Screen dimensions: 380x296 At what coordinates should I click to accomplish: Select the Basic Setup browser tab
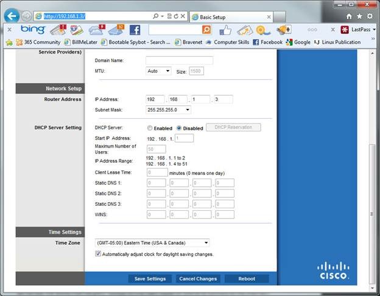[x=231, y=17]
